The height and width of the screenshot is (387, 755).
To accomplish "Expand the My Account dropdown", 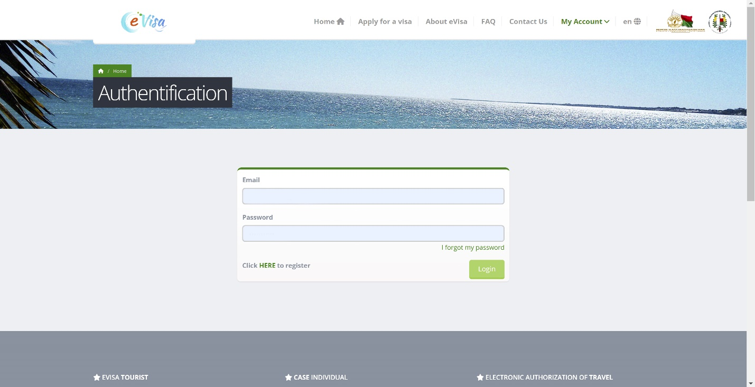I will pyautogui.click(x=585, y=22).
